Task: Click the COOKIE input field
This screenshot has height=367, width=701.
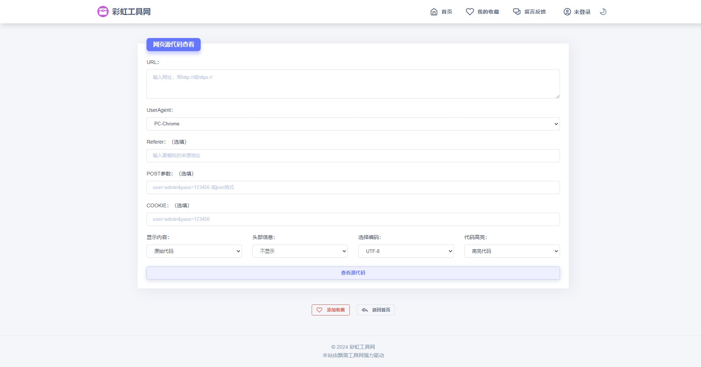Action: tap(353, 219)
